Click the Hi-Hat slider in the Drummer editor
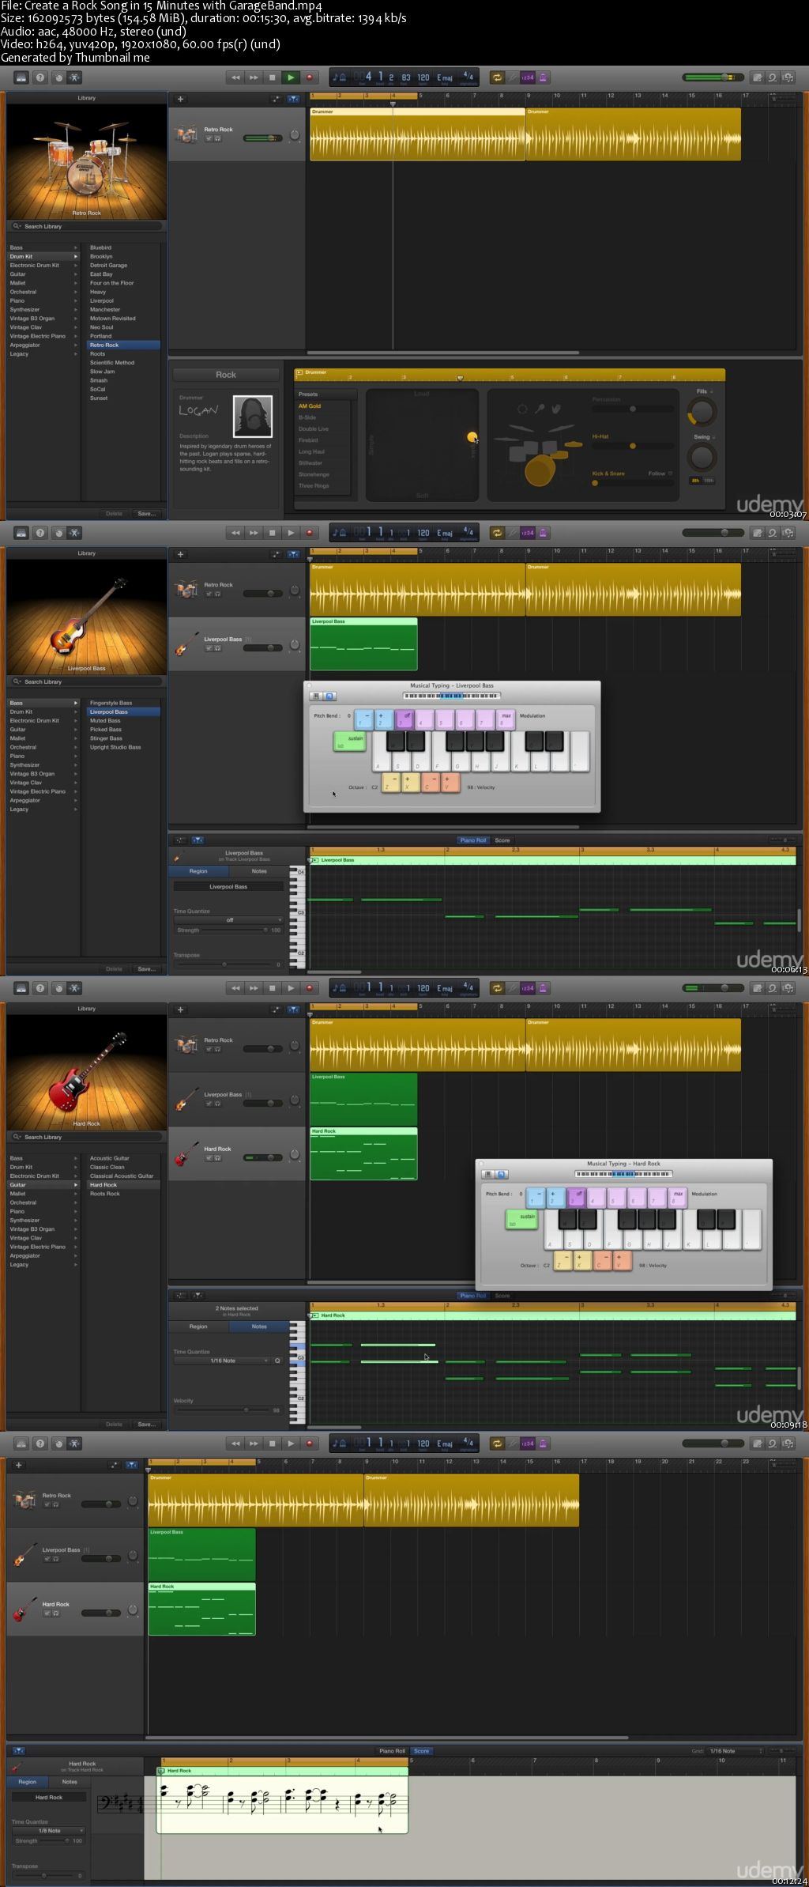Image resolution: width=809 pixels, height=1887 pixels. point(633,446)
